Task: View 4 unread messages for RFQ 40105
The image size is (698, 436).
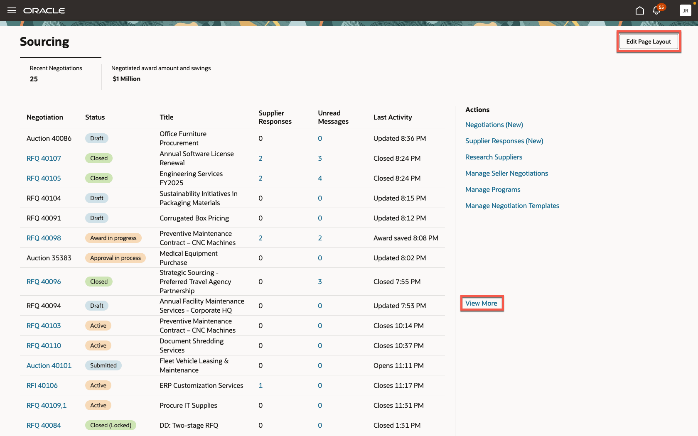Action: [x=320, y=178]
